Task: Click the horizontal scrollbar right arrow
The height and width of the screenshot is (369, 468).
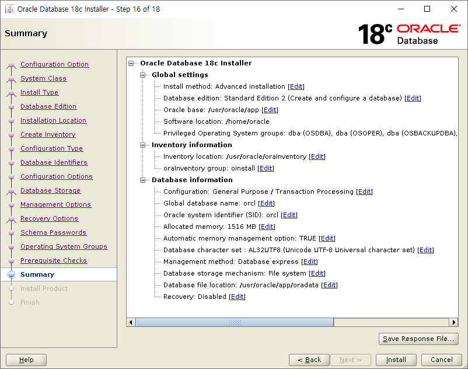Action: click(x=453, y=322)
